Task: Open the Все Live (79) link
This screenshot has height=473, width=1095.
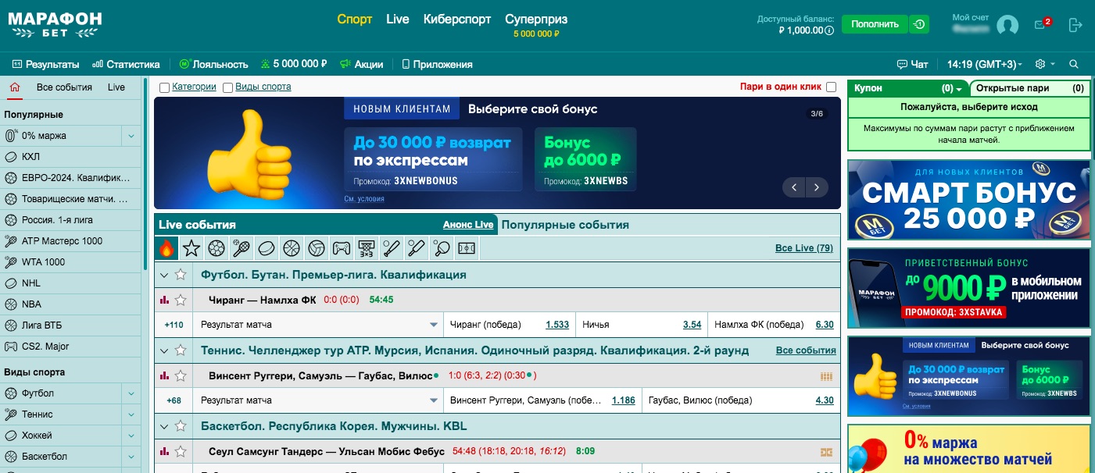Action: click(x=803, y=248)
